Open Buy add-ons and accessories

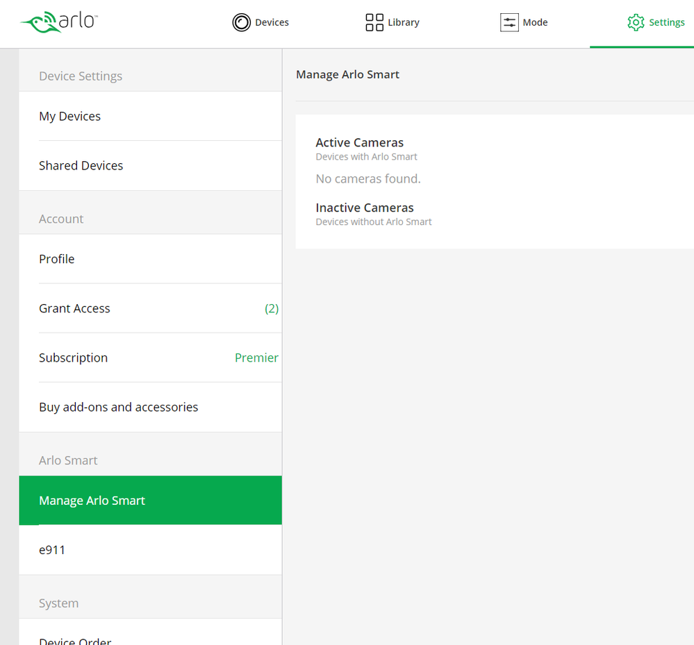coord(151,407)
